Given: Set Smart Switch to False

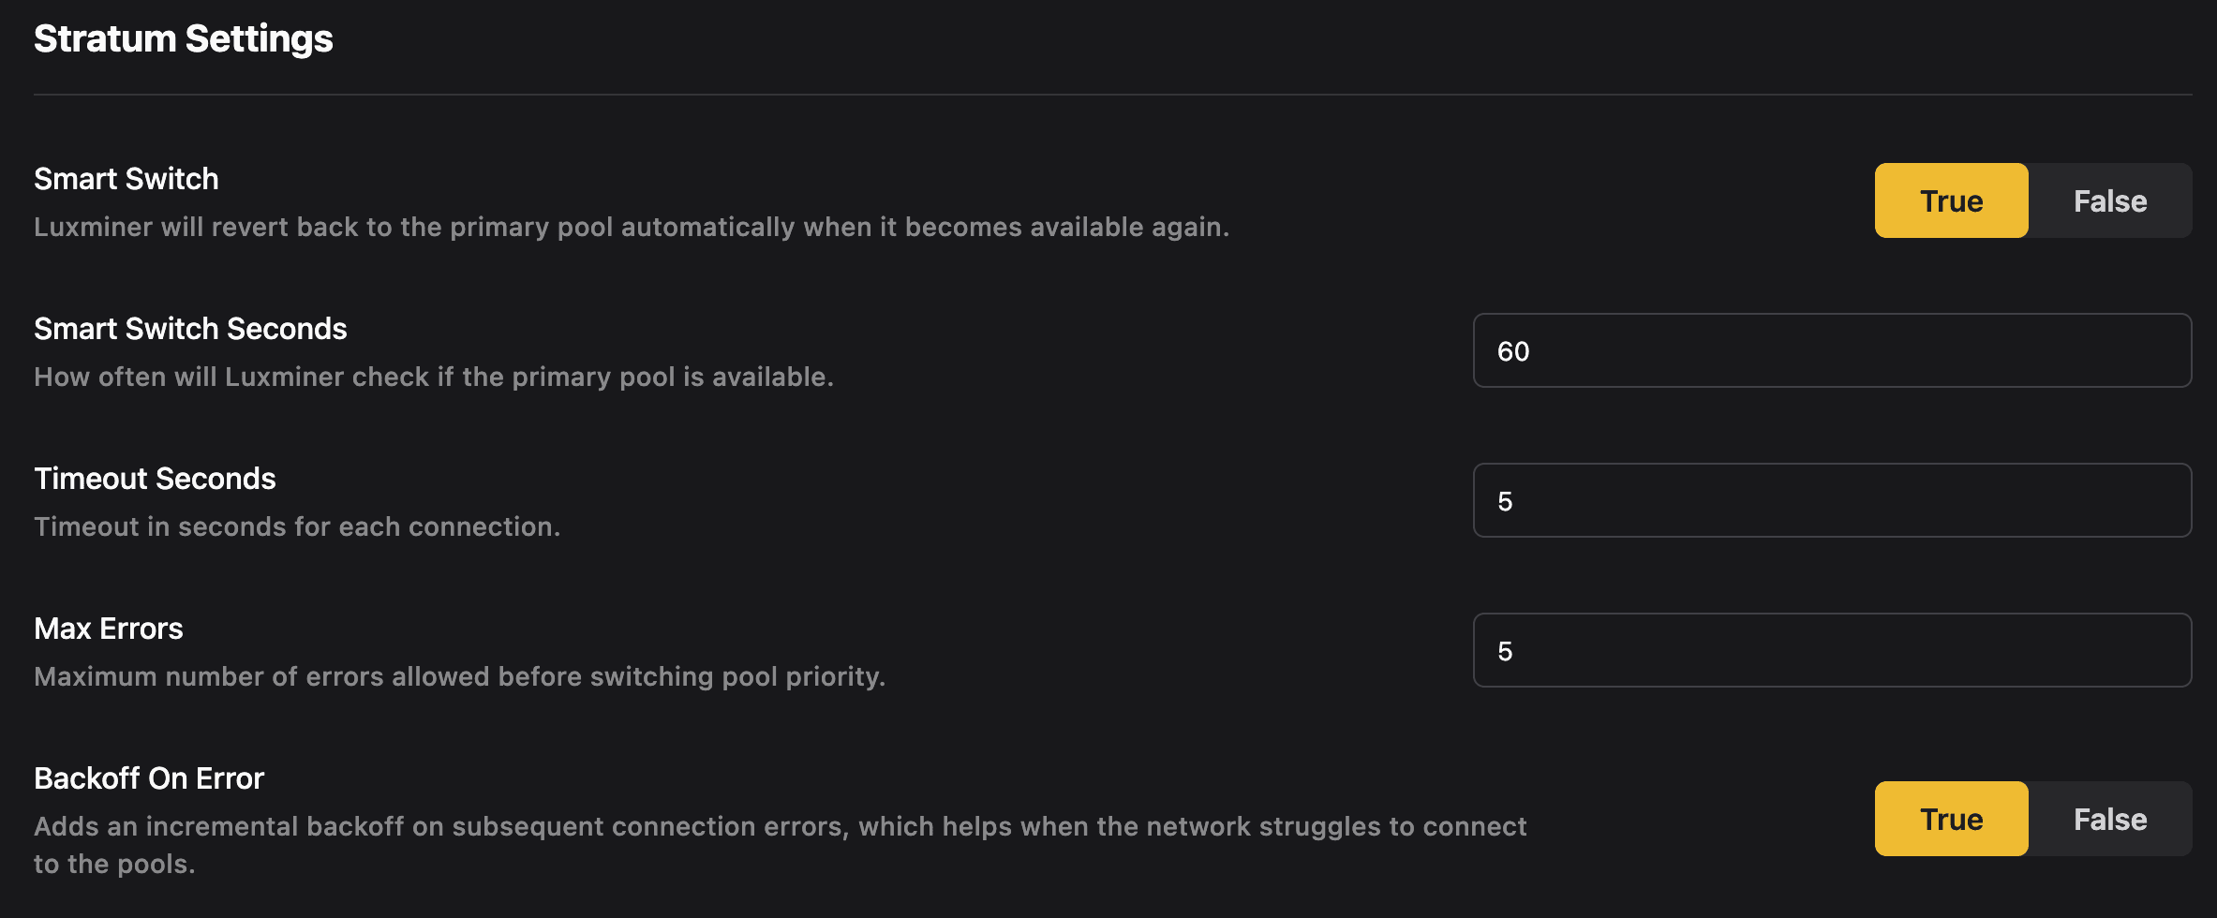Looking at the screenshot, I should click(x=2109, y=200).
